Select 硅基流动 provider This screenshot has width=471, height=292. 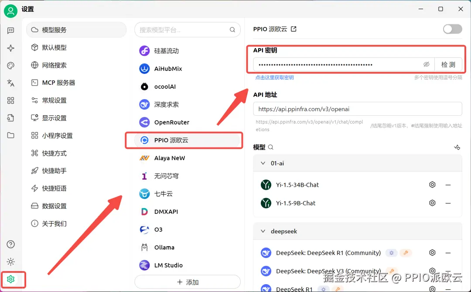click(188, 51)
